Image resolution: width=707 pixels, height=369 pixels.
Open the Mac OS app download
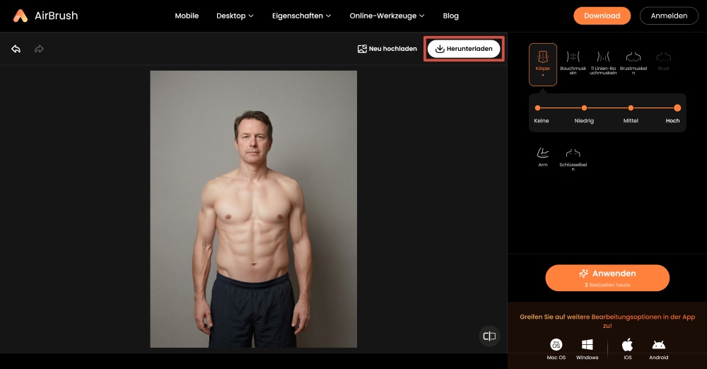click(x=556, y=349)
